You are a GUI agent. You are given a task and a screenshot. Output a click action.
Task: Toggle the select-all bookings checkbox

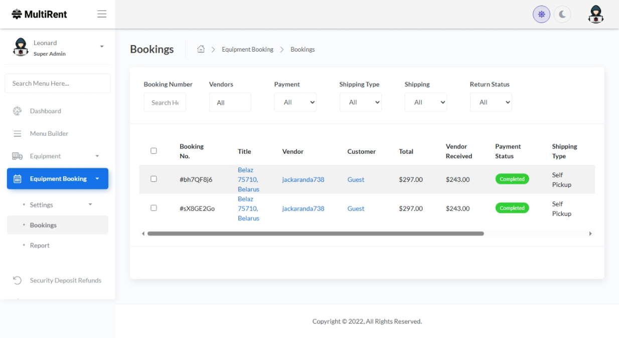153,151
